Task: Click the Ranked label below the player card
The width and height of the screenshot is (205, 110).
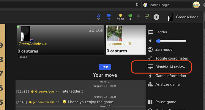Action: point(22,57)
